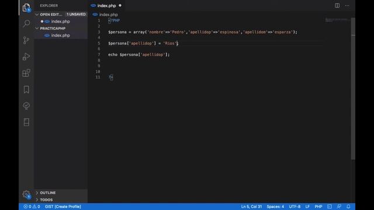Click the minimap preview in the editor
This screenshot has width=374, height=210.
click(337, 20)
